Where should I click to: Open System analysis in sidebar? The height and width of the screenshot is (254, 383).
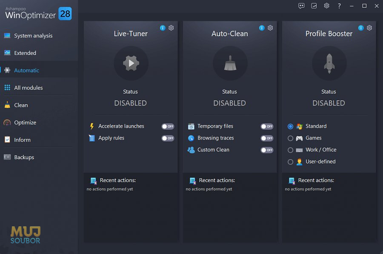tap(39, 36)
